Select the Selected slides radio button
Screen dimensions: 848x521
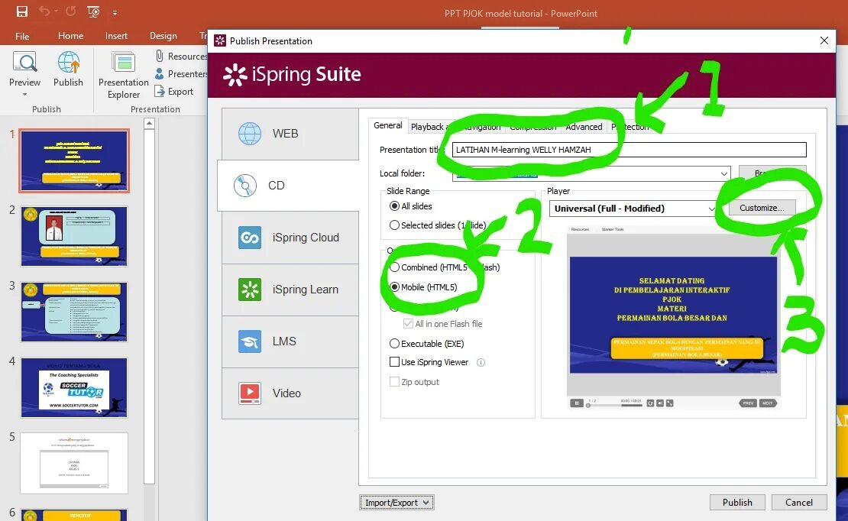[x=394, y=225]
